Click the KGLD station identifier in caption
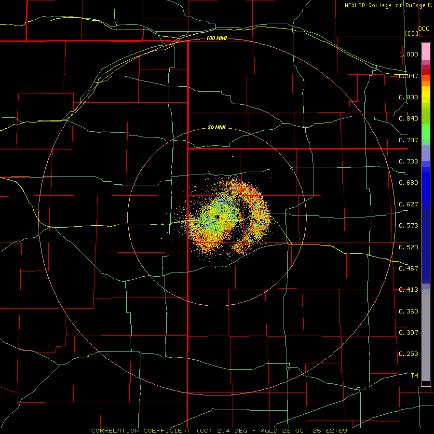 tap(269, 431)
